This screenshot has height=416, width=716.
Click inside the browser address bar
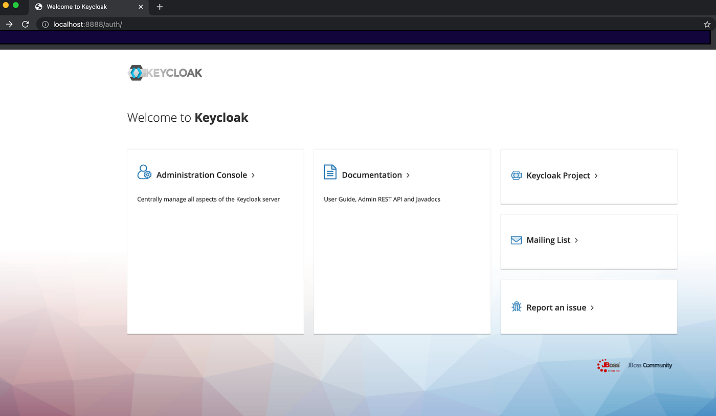tap(205, 24)
